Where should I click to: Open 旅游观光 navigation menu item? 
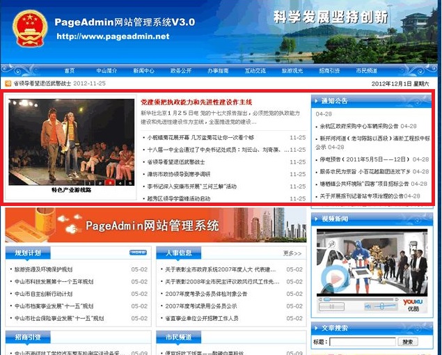tap(292, 70)
